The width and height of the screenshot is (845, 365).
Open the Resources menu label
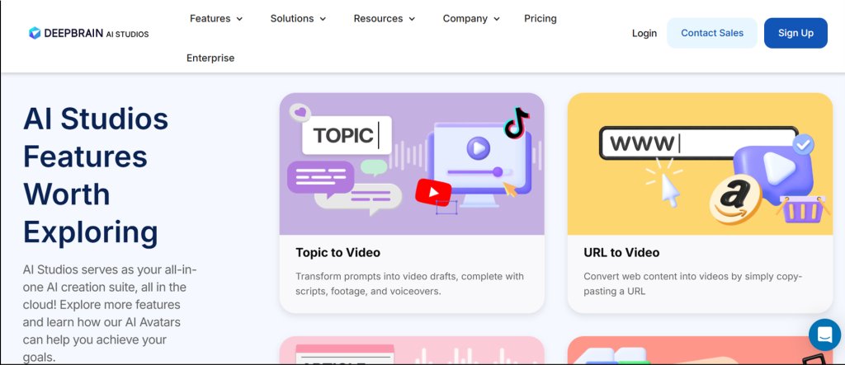(378, 18)
